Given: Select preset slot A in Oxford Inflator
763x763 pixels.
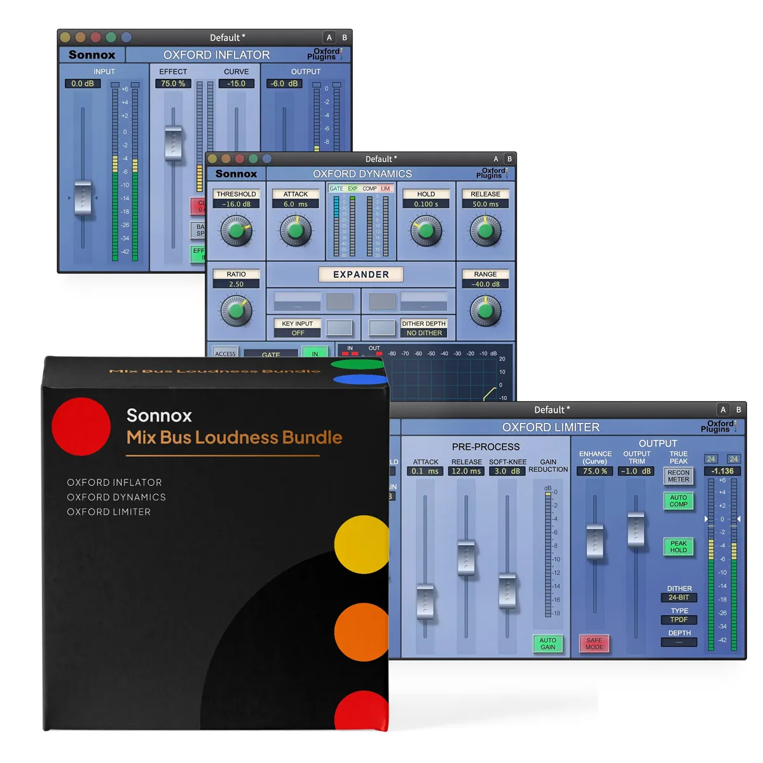Looking at the screenshot, I should coord(329,38).
